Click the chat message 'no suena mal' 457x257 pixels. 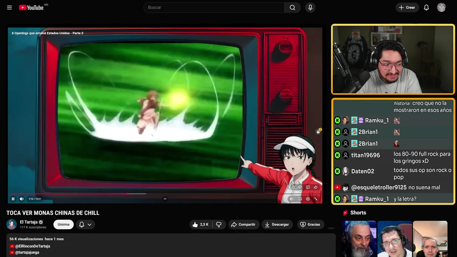(x=424, y=187)
